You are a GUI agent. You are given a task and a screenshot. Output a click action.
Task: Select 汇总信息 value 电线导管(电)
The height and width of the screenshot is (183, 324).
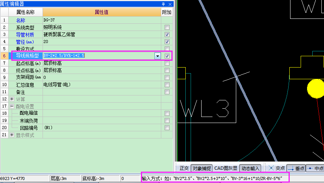pos(57,85)
